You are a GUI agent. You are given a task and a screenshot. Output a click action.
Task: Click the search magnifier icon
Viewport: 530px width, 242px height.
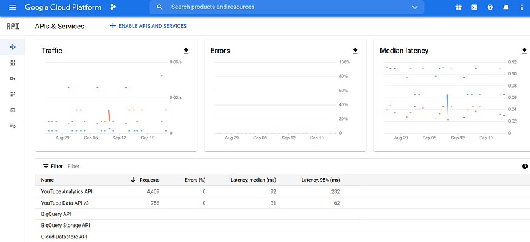click(x=161, y=7)
